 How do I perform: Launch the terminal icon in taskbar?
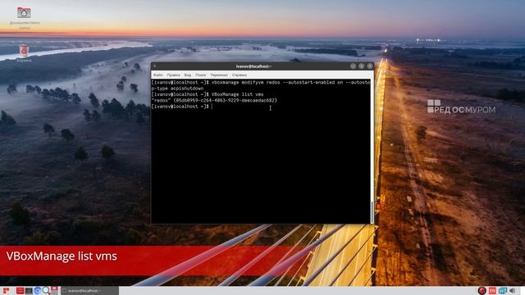point(29,291)
